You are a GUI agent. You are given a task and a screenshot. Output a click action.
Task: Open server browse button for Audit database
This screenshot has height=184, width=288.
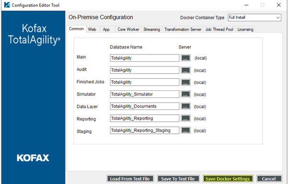186,70
